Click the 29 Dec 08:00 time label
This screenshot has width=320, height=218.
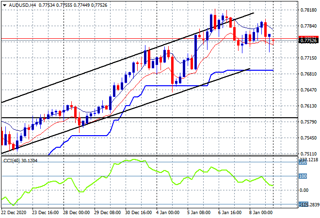click(107, 213)
